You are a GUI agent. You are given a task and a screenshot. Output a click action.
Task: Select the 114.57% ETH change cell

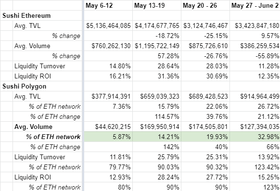(x=157, y=116)
